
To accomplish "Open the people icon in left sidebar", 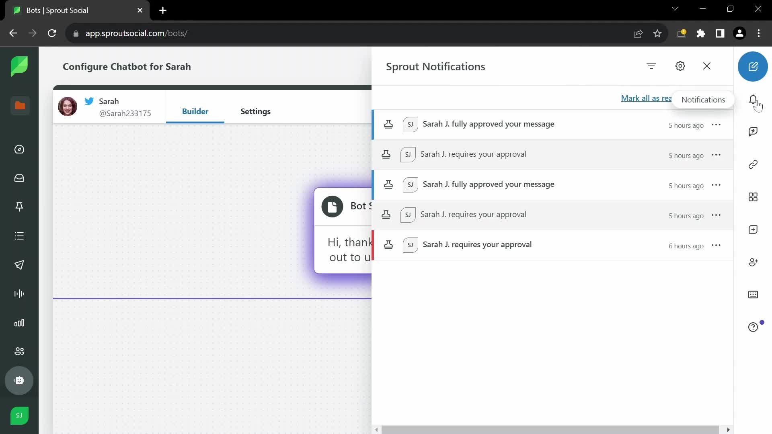I will pos(19,352).
